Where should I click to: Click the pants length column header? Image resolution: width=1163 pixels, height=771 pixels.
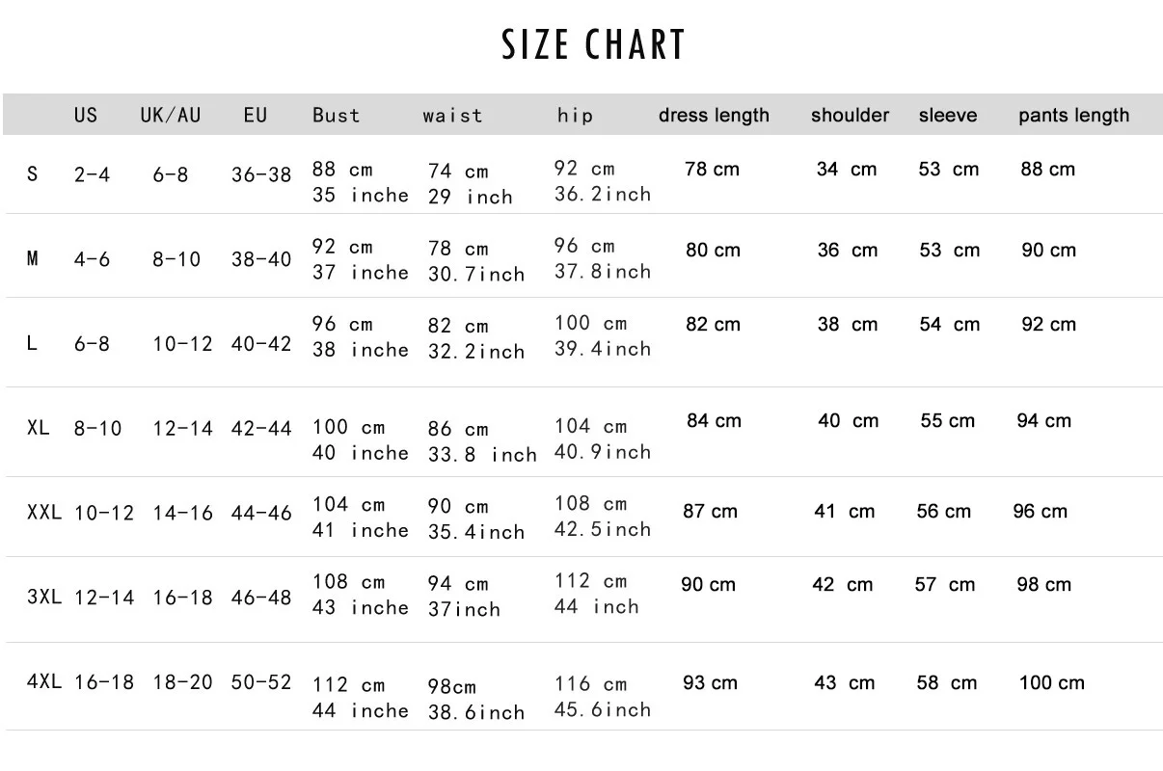click(1073, 116)
